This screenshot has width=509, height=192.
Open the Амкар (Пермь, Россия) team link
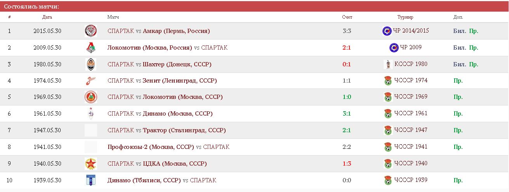[x=176, y=31]
